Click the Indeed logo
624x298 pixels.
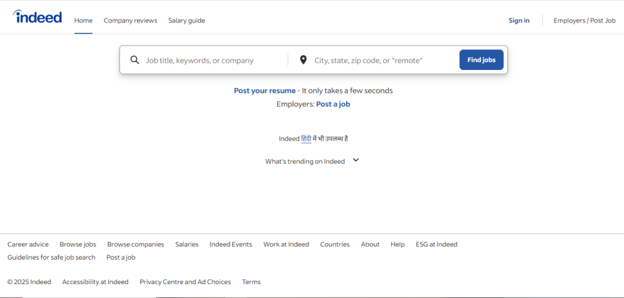pos(37,16)
